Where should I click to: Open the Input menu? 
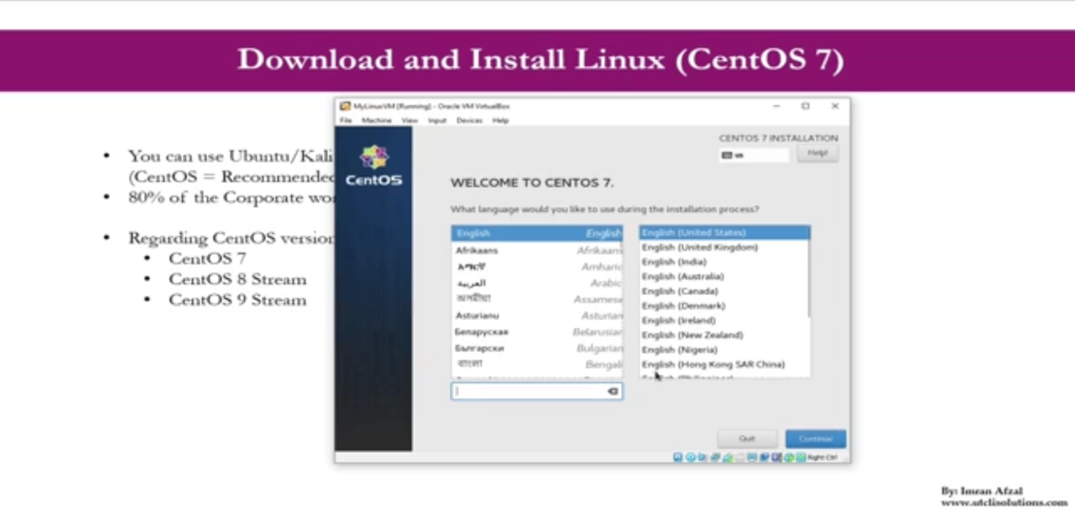tap(437, 121)
